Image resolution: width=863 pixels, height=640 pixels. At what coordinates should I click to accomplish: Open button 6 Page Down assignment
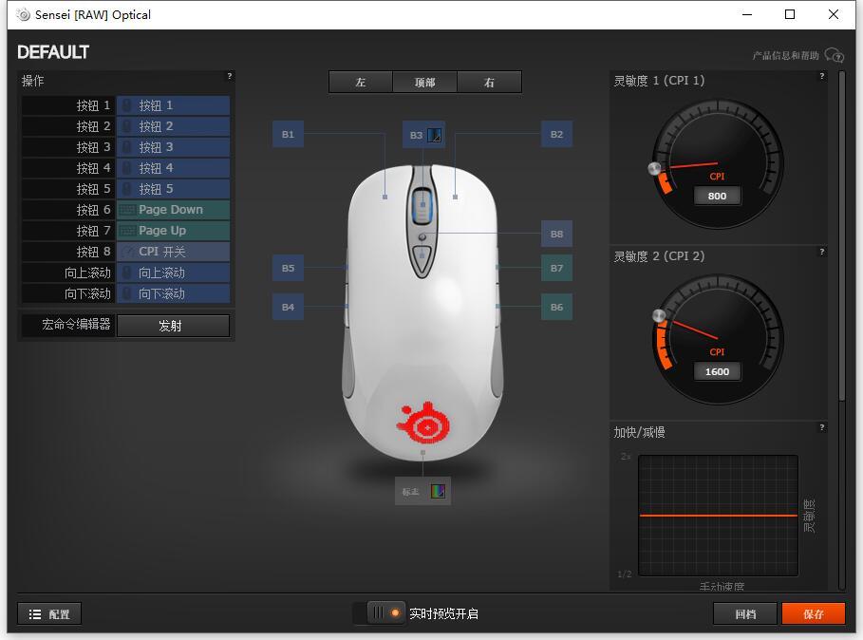pyautogui.click(x=173, y=210)
